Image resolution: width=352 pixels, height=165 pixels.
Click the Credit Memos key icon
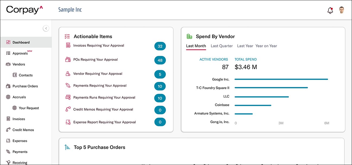[x=8, y=130]
